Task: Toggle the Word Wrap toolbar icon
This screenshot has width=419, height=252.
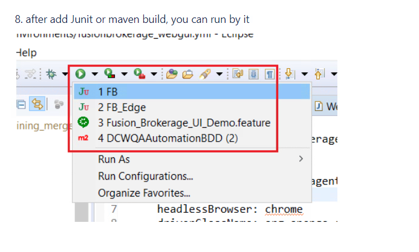Action: tap(238, 74)
